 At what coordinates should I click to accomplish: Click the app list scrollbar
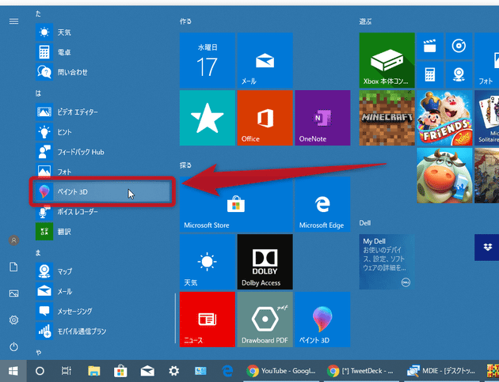[x=175, y=318]
